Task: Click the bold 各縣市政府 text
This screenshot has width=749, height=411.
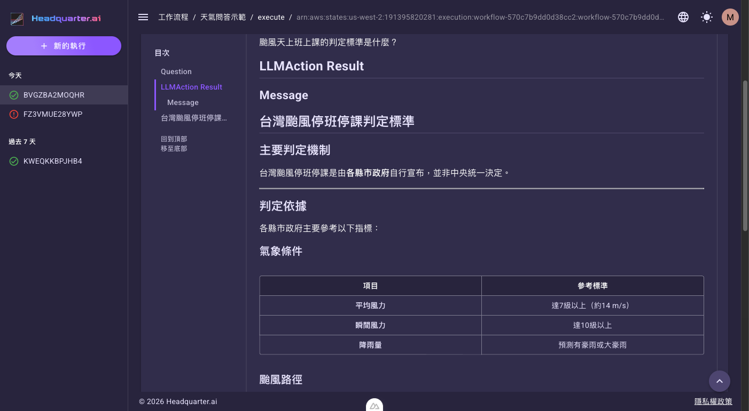Action: 368,173
